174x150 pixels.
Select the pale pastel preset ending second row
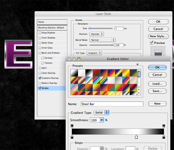(133, 80)
